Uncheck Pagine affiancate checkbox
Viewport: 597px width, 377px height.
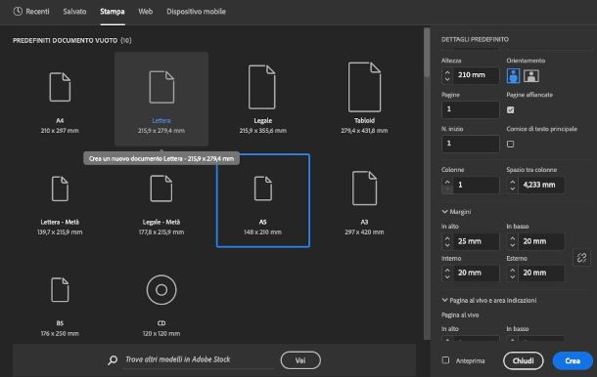(511, 109)
